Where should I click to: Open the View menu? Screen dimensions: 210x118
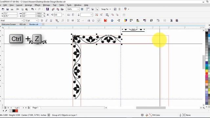click(12, 5)
